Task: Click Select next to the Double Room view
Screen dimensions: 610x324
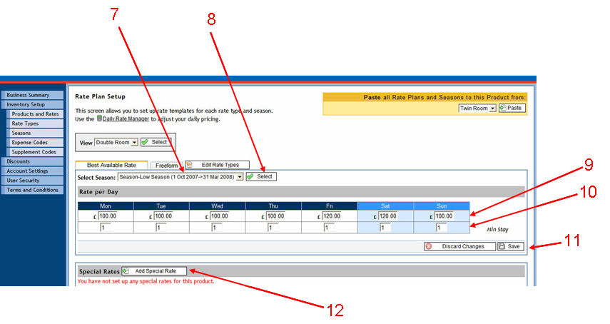Action: tap(155, 142)
